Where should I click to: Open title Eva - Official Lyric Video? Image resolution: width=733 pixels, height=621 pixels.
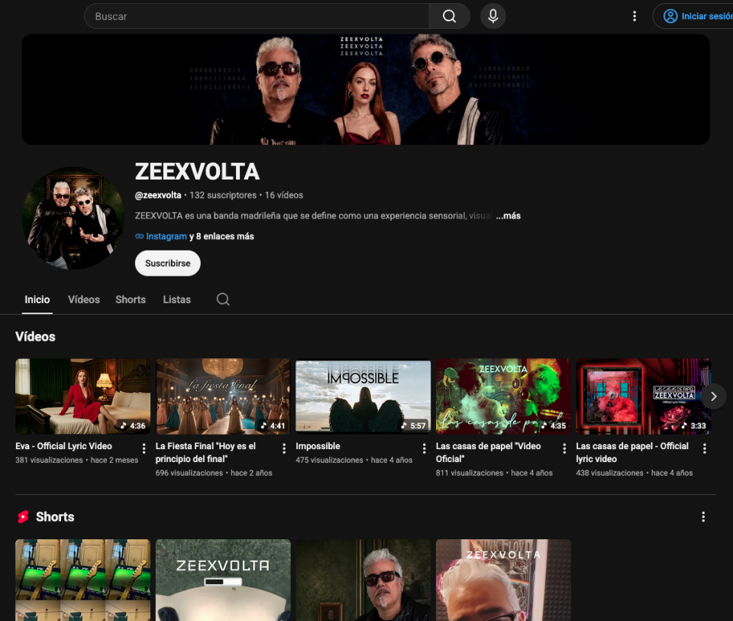(x=63, y=446)
